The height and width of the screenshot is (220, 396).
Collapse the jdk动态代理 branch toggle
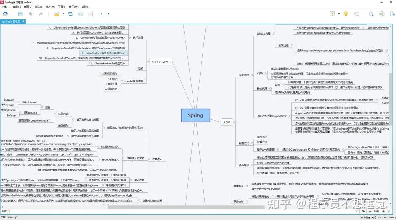click(274, 34)
